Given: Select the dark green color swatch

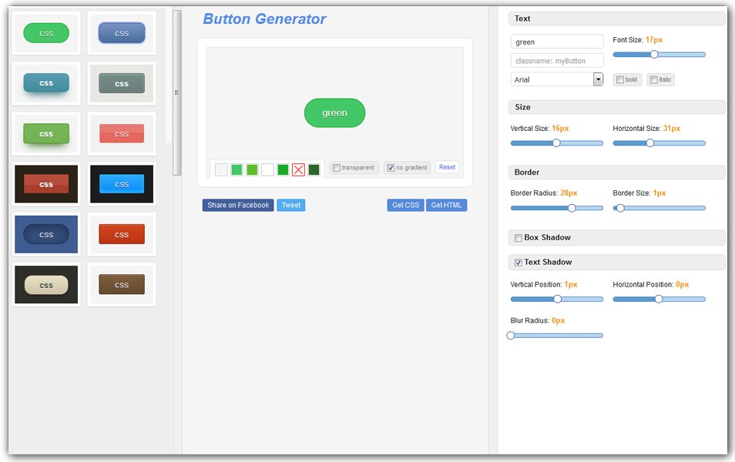Looking at the screenshot, I should pyautogui.click(x=314, y=169).
